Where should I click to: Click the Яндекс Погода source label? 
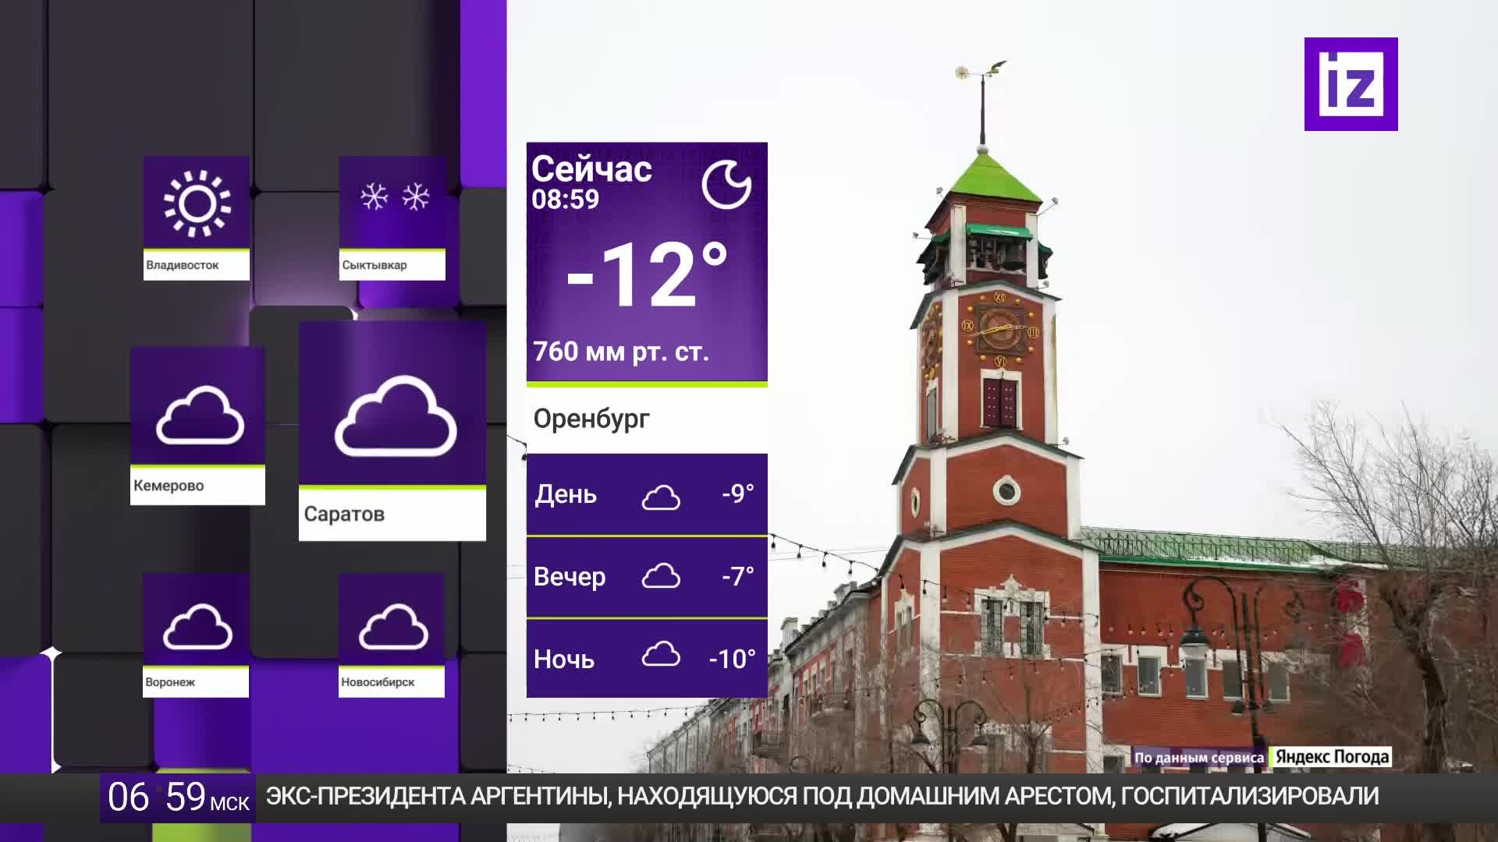[1332, 757]
